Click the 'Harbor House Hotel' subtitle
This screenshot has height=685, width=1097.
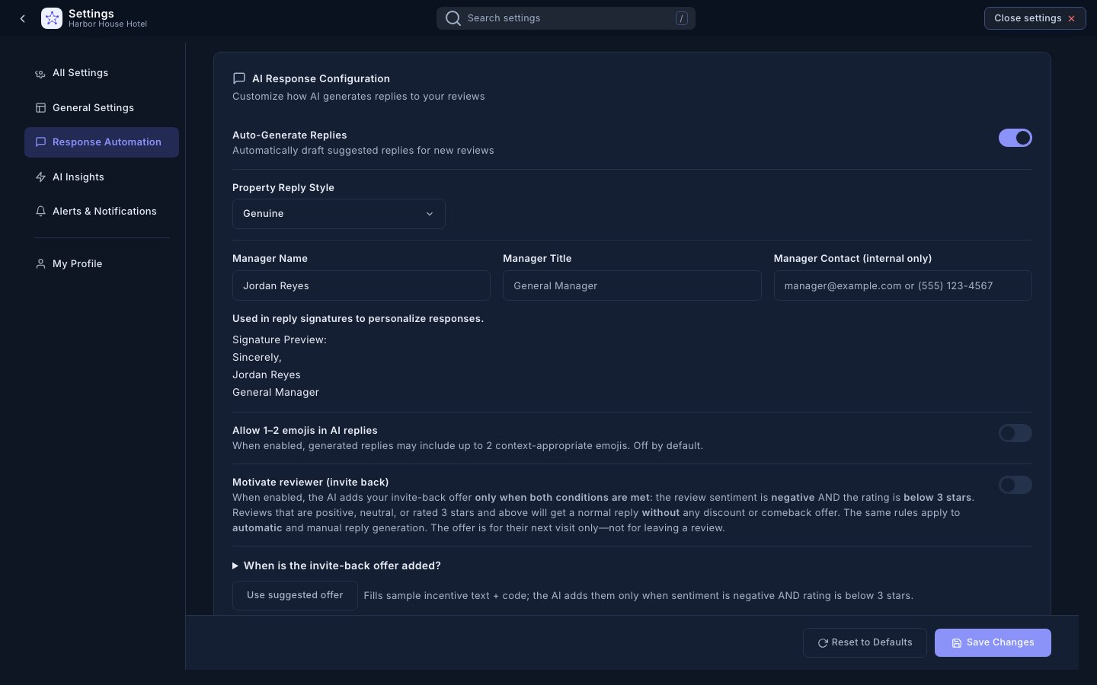[x=107, y=24]
